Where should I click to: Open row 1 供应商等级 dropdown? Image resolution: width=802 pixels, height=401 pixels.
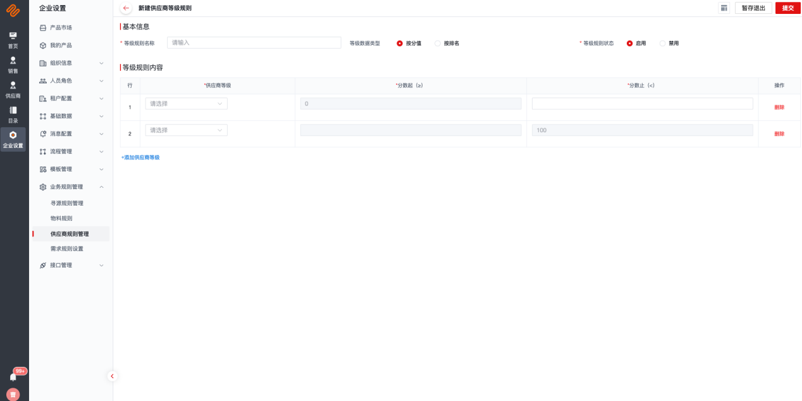(186, 104)
